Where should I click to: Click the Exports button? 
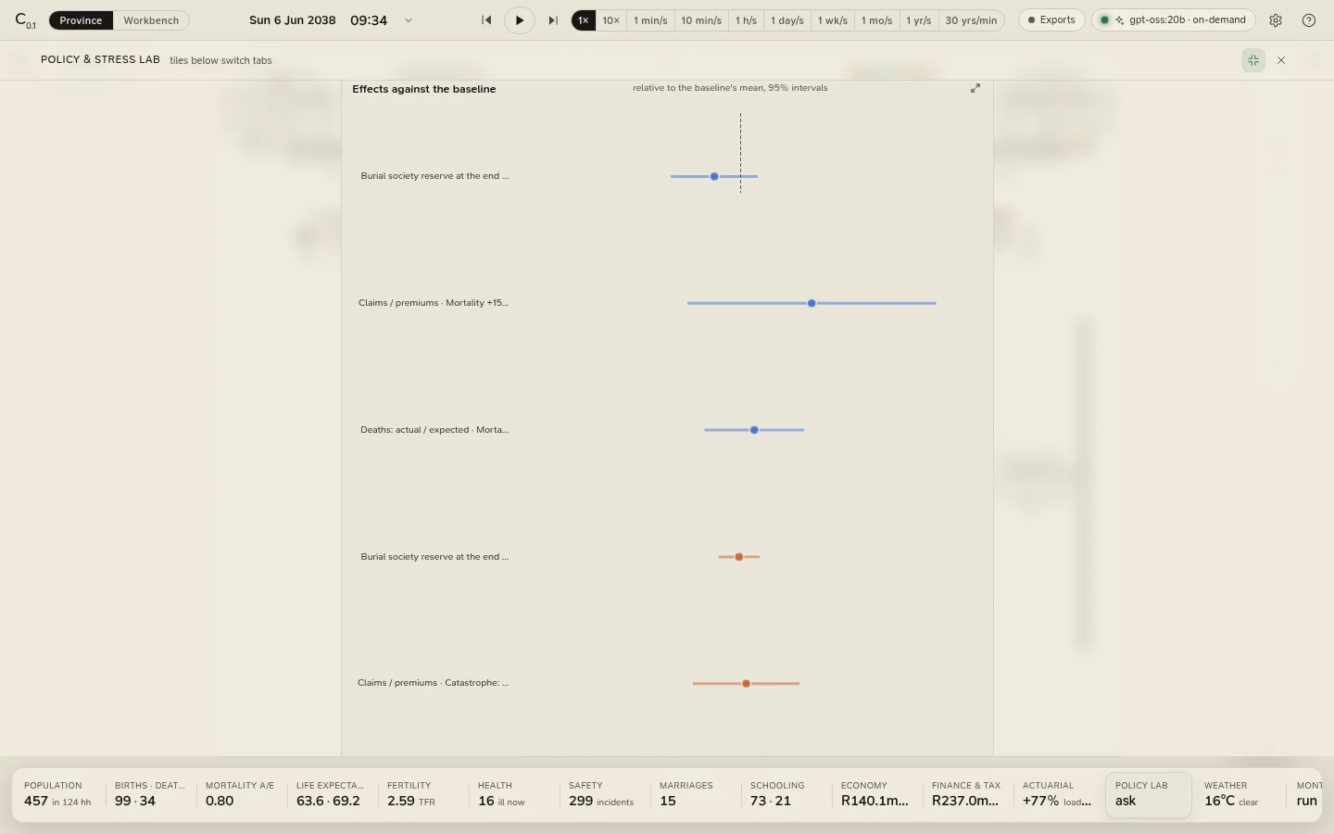(1051, 20)
